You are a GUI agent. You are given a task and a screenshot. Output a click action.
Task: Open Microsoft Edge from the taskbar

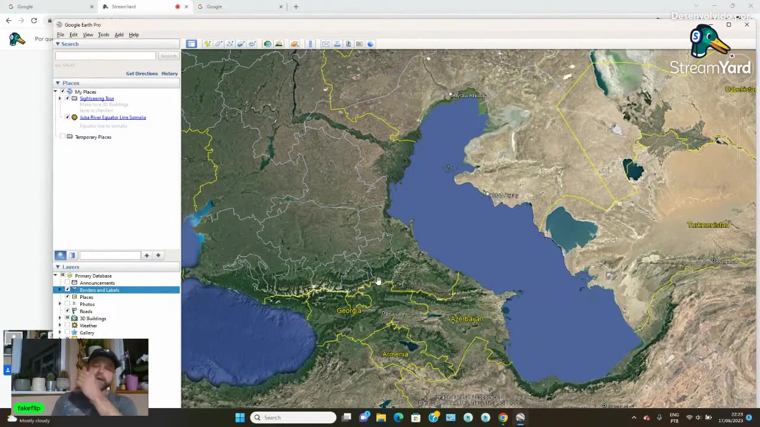pyautogui.click(x=398, y=418)
